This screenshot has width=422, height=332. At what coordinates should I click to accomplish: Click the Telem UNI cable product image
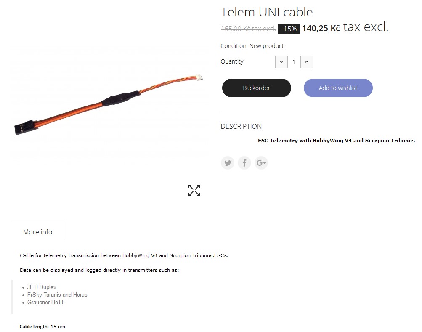[109, 104]
